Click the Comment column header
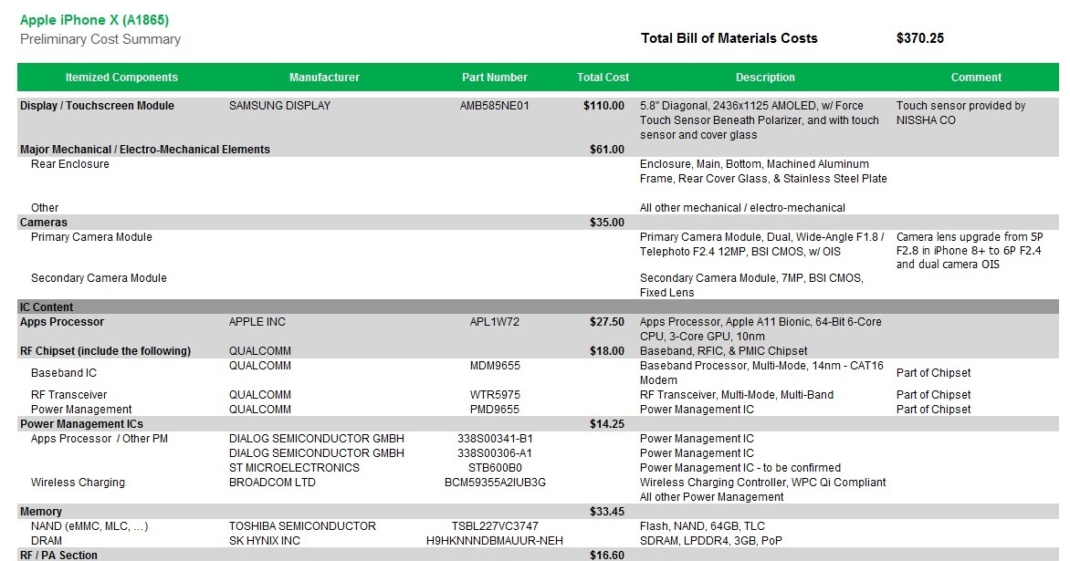 (x=976, y=77)
